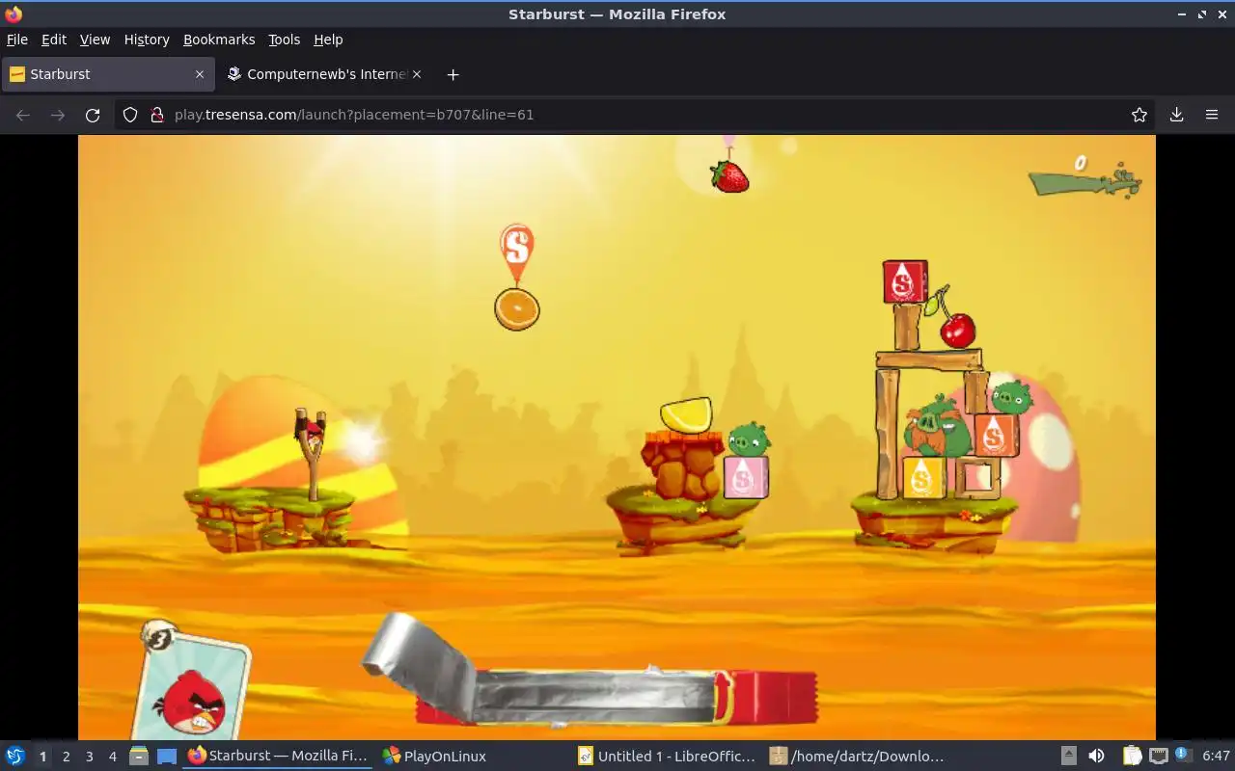
Task: Switch to Computernewb's Internet tab
Action: (x=325, y=74)
